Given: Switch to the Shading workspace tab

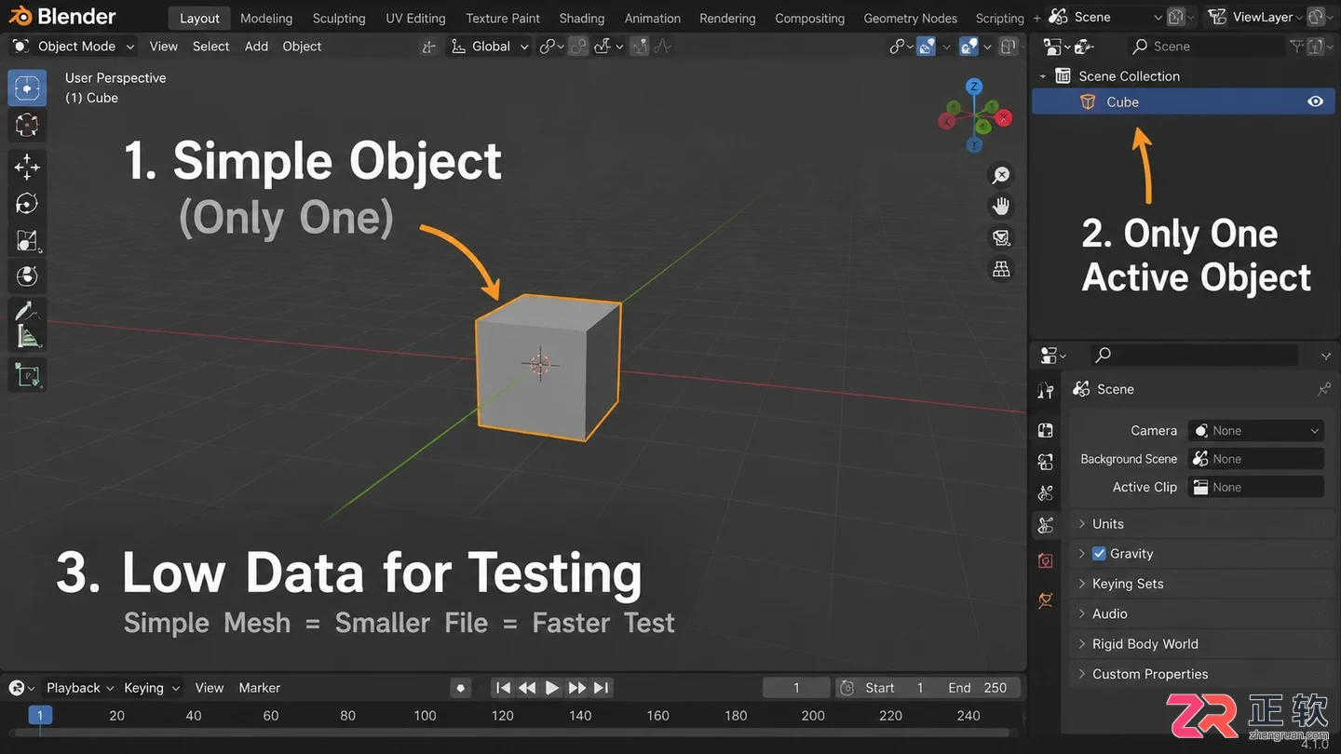Looking at the screenshot, I should tap(582, 18).
